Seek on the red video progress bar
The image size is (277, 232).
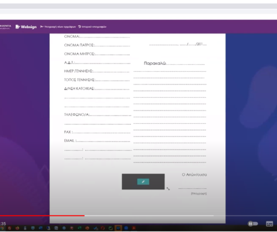[42, 215]
